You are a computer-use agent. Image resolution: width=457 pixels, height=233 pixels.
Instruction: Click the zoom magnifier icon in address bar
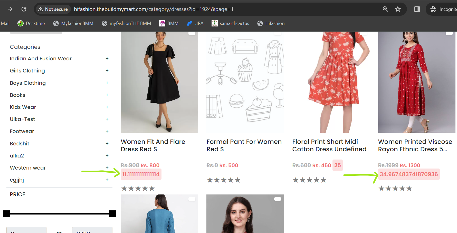(385, 9)
